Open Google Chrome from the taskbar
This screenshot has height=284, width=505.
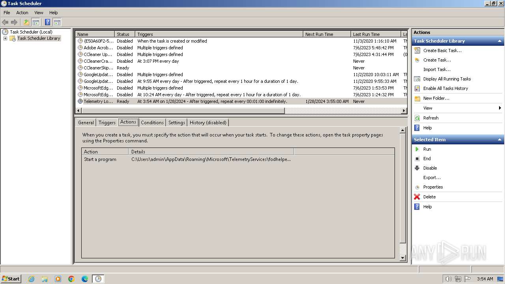[71, 279]
